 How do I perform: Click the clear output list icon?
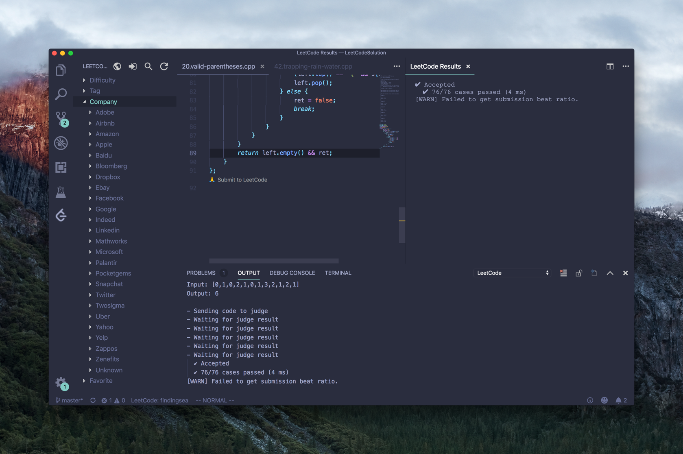(563, 273)
